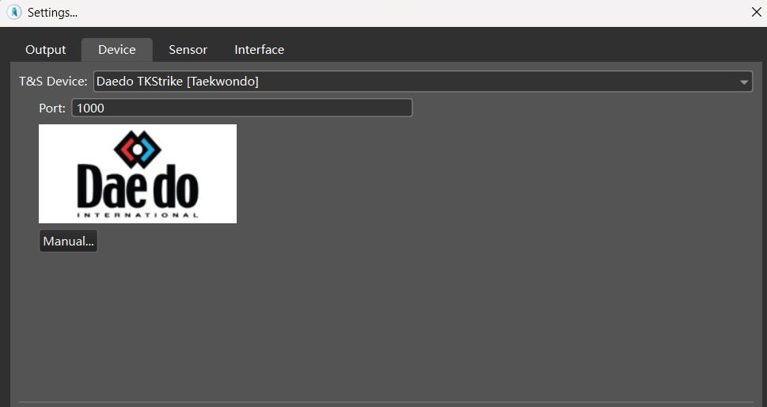The width and height of the screenshot is (767, 407).
Task: Click the INTERNATIONAL text beneath Daedo wordmark
Action: [138, 215]
